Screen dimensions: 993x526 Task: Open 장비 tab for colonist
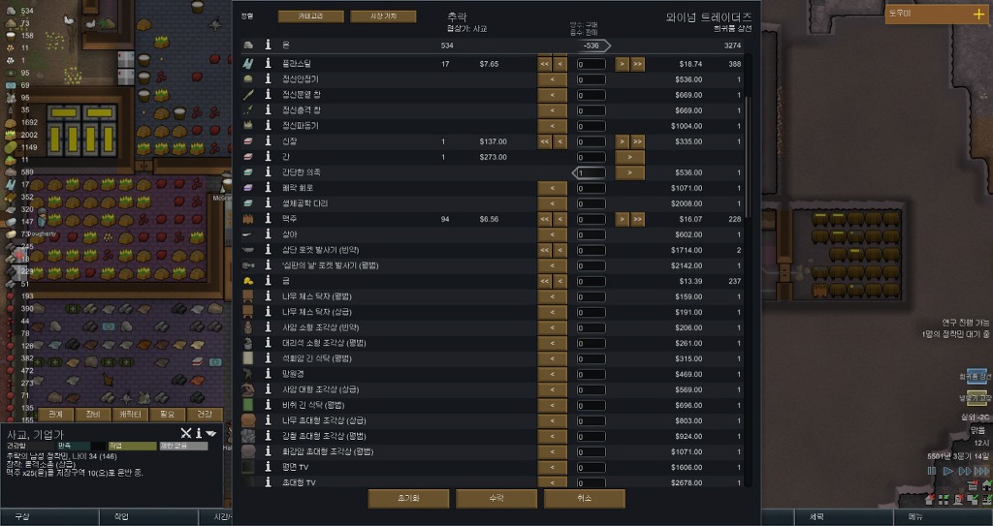click(x=93, y=415)
